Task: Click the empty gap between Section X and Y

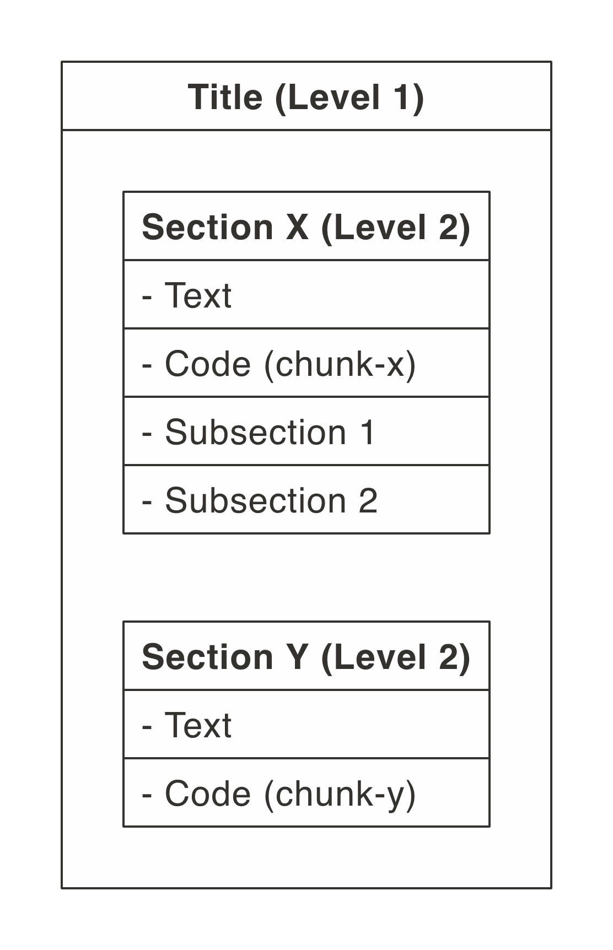Action: click(x=306, y=577)
